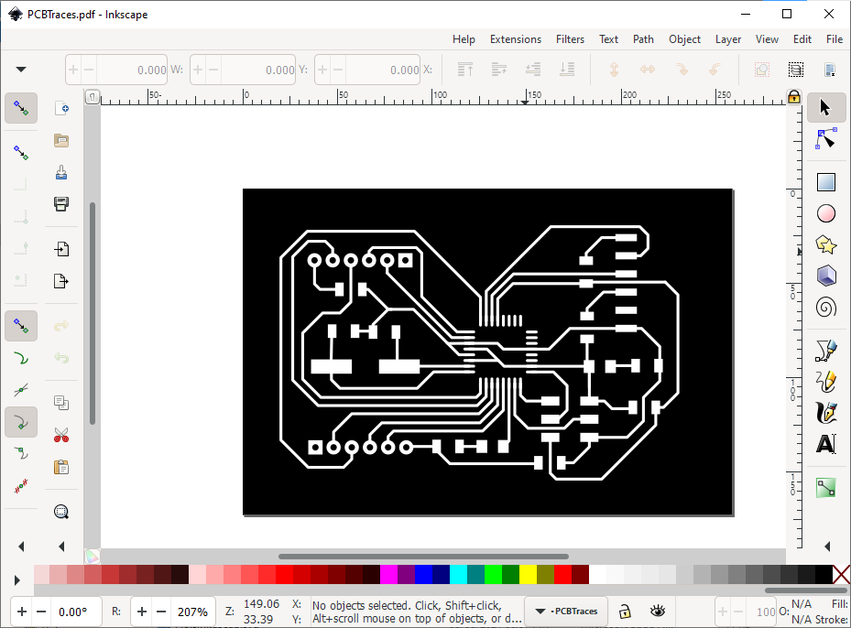The height and width of the screenshot is (628, 851).
Task: Toggle snap bounding boxes
Action: (x=21, y=152)
